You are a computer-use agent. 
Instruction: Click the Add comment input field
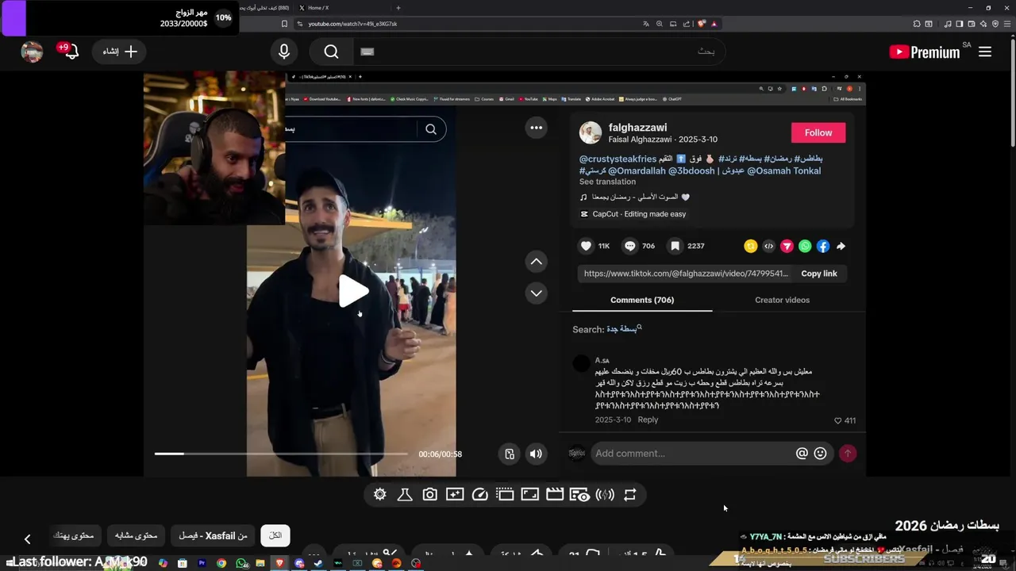click(691, 454)
